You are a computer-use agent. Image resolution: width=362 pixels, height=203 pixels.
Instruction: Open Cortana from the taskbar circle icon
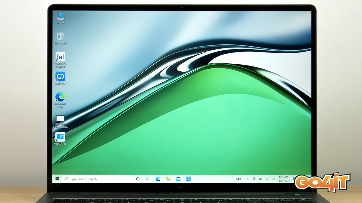point(138,179)
